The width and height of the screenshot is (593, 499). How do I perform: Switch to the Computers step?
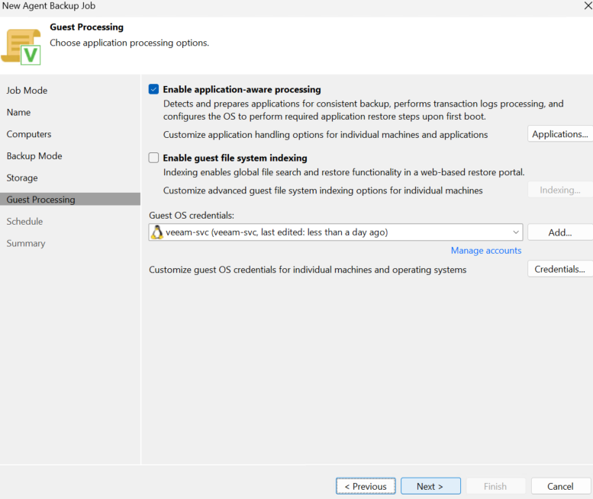[29, 134]
